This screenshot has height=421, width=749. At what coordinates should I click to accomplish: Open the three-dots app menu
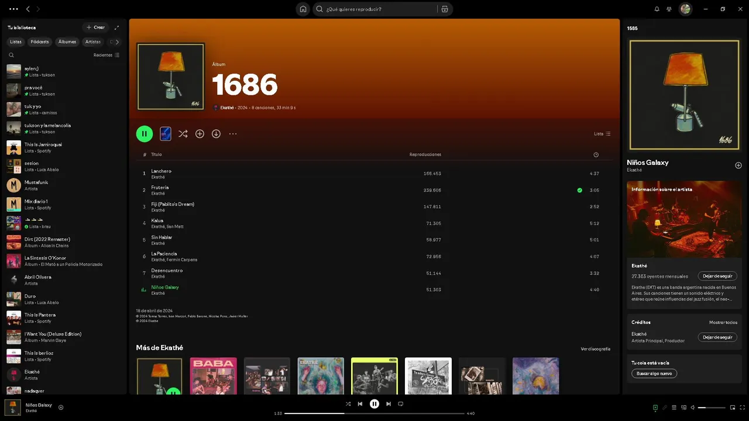(x=13, y=9)
